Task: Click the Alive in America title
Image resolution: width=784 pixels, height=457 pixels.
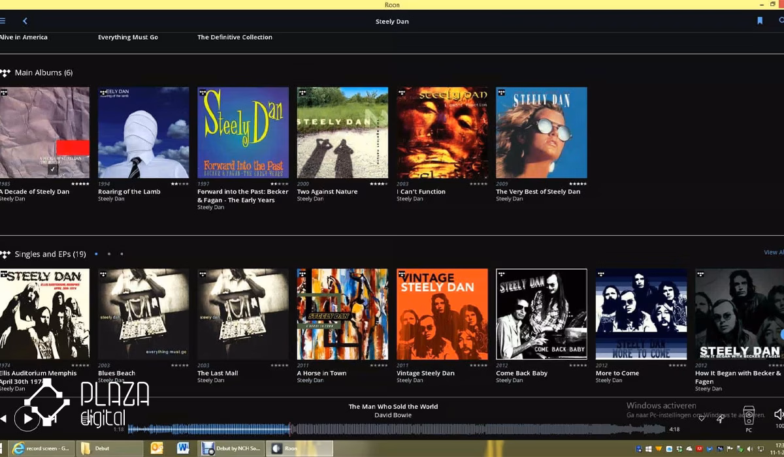Action: pyautogui.click(x=24, y=37)
